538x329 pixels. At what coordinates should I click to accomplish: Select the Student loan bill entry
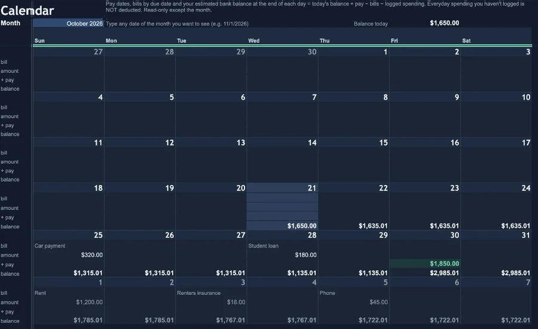(x=263, y=246)
